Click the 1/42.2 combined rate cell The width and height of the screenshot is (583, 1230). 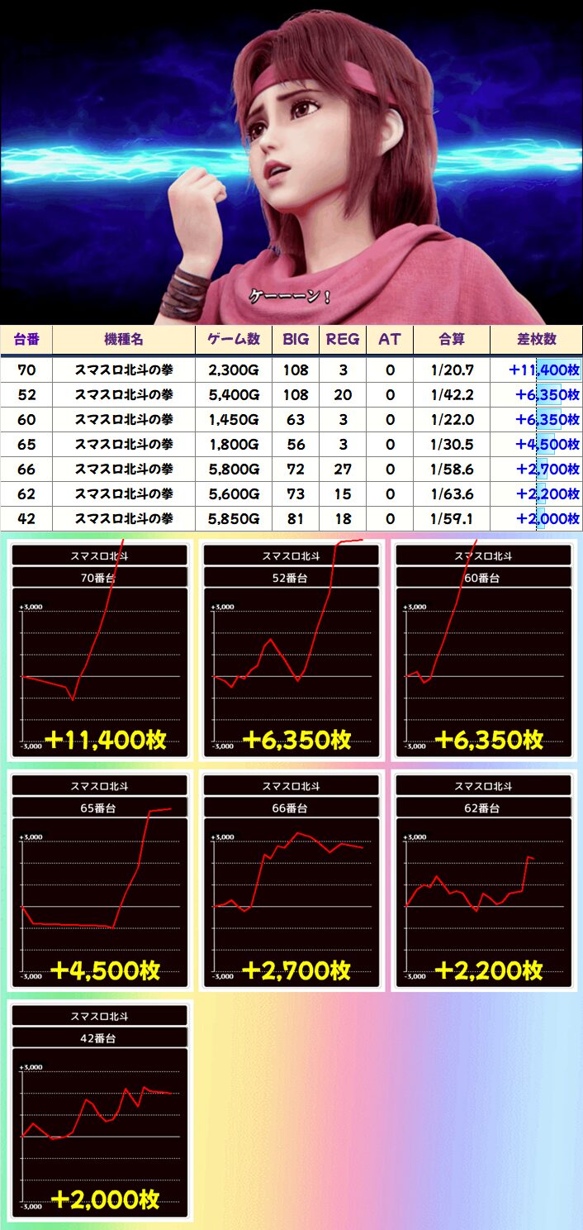tap(452, 395)
